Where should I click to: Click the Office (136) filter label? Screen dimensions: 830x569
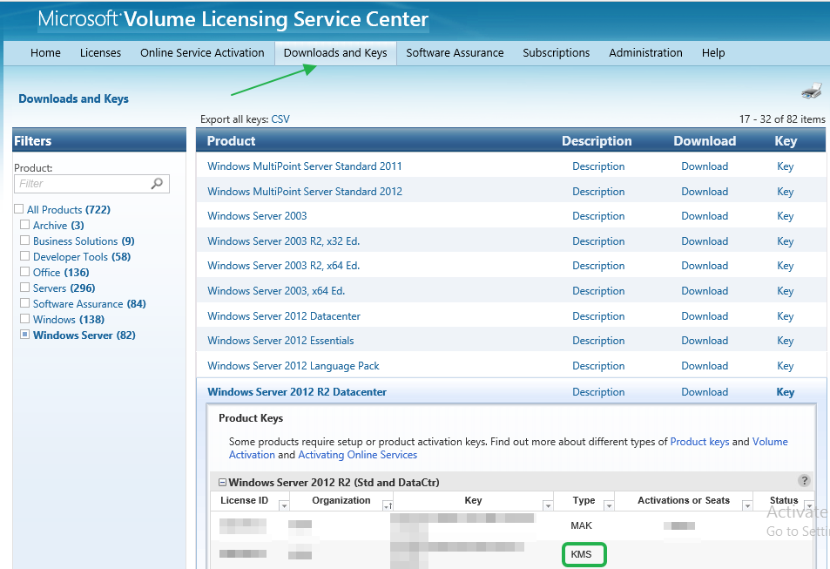[61, 273]
